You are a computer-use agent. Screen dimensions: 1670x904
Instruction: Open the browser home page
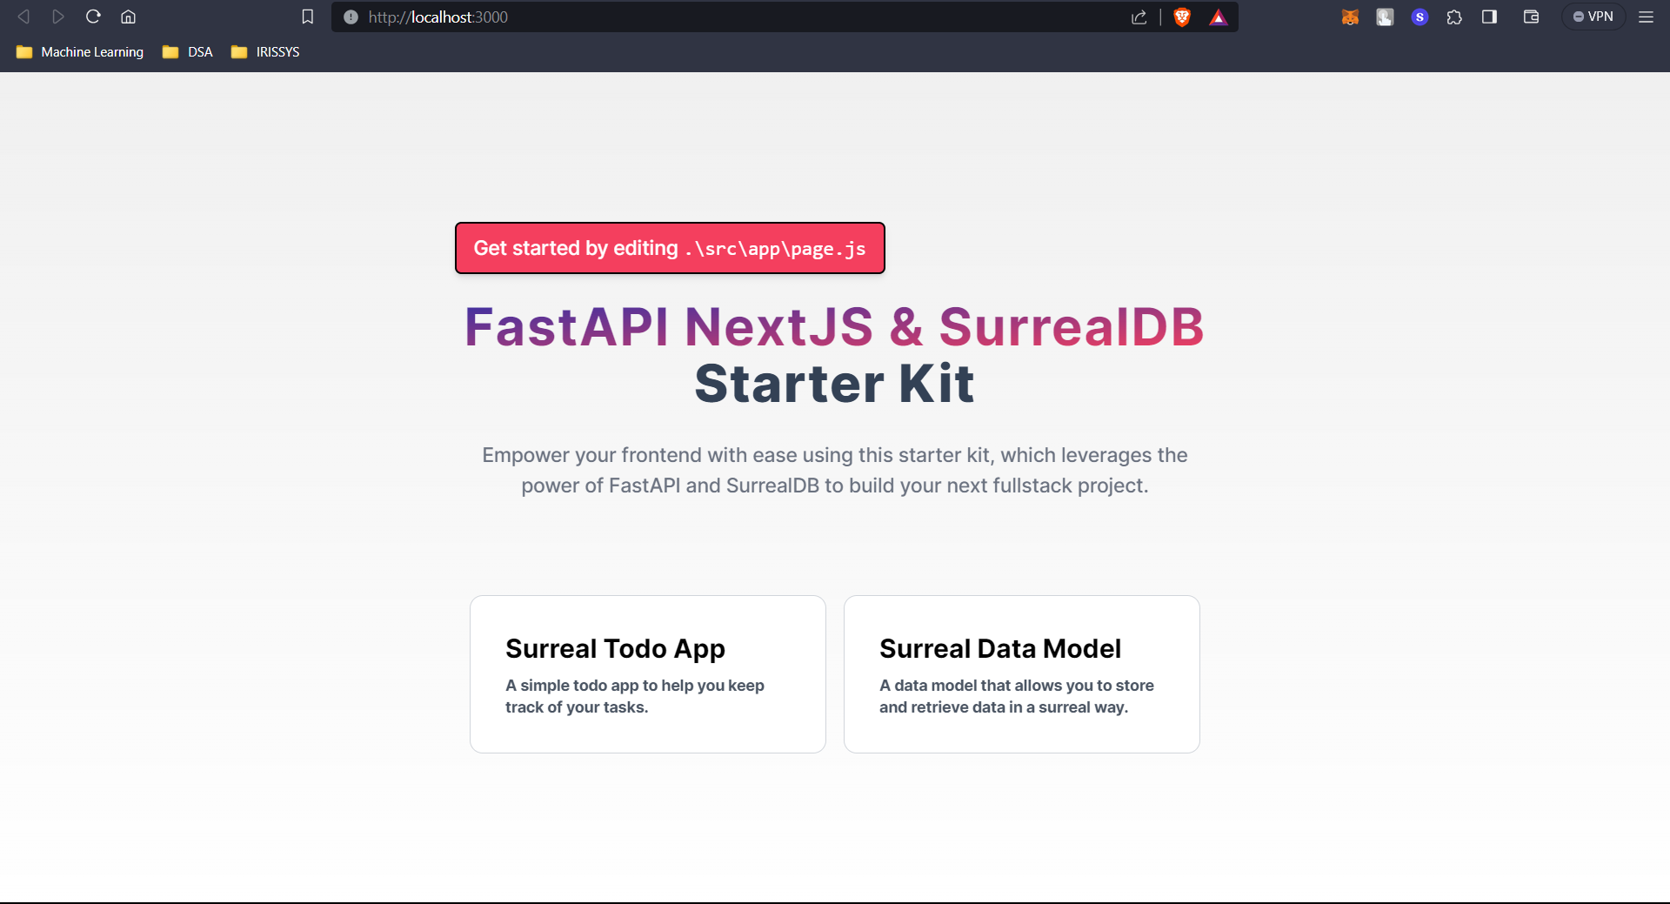click(x=128, y=17)
